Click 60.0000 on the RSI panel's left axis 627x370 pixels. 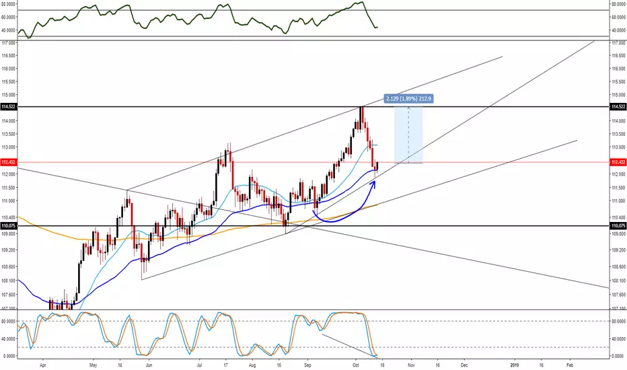(x=8, y=17)
